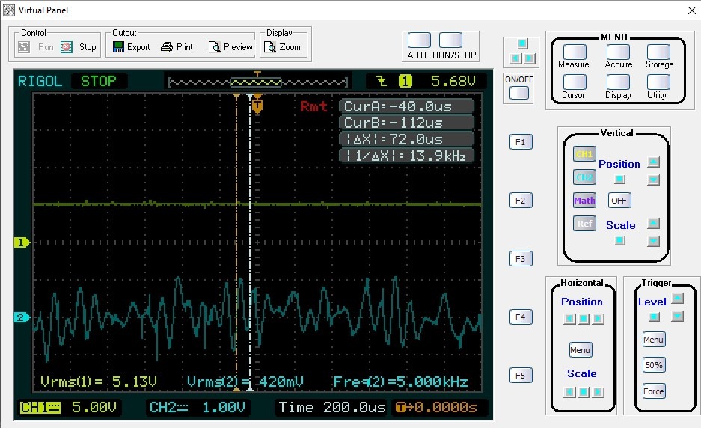This screenshot has width=701, height=428.
Task: Export the waveform using Export button
Action: (131, 47)
